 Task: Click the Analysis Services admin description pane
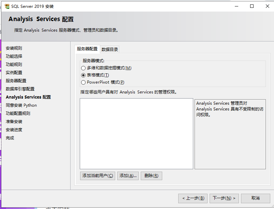tap(230, 134)
